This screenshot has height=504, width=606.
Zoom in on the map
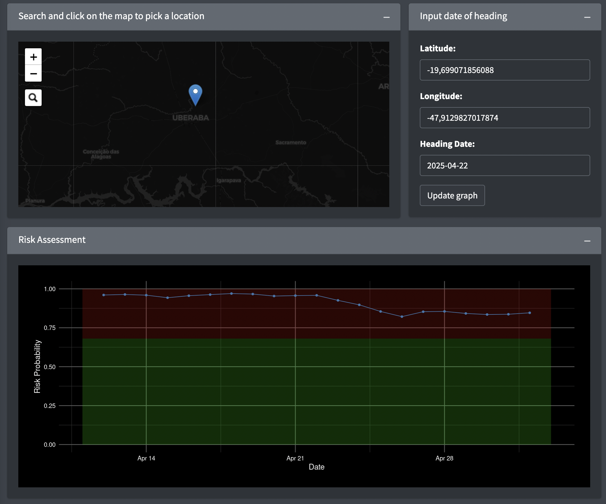click(x=33, y=57)
